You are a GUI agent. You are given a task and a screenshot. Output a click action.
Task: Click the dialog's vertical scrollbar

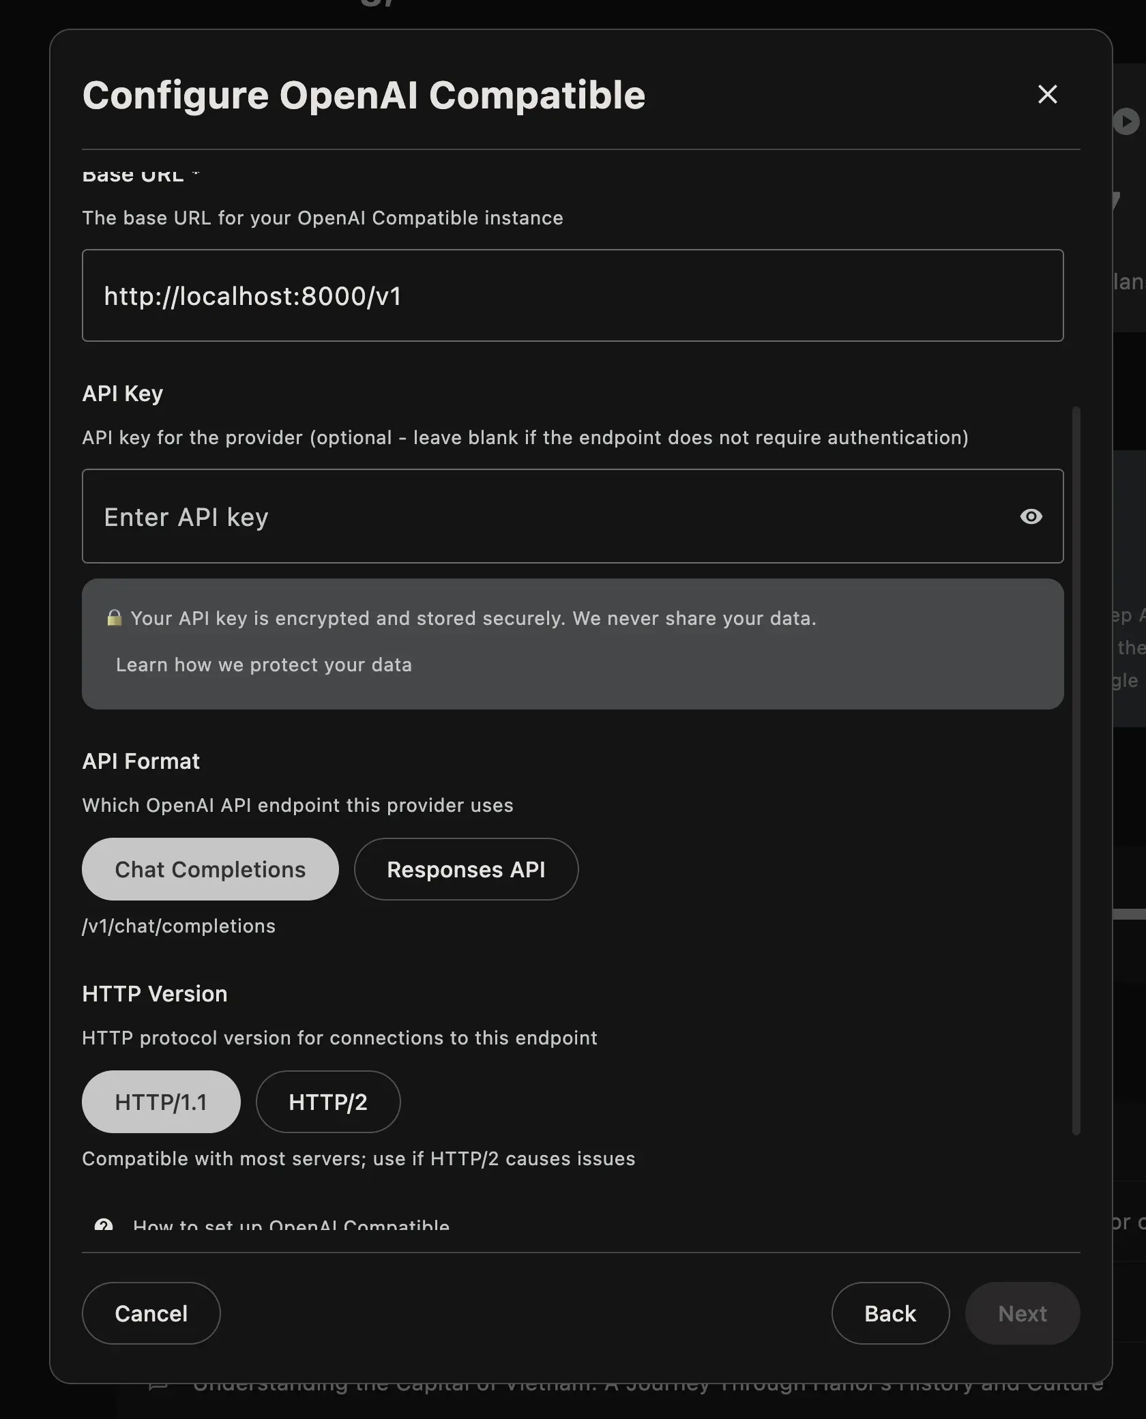(x=1076, y=771)
